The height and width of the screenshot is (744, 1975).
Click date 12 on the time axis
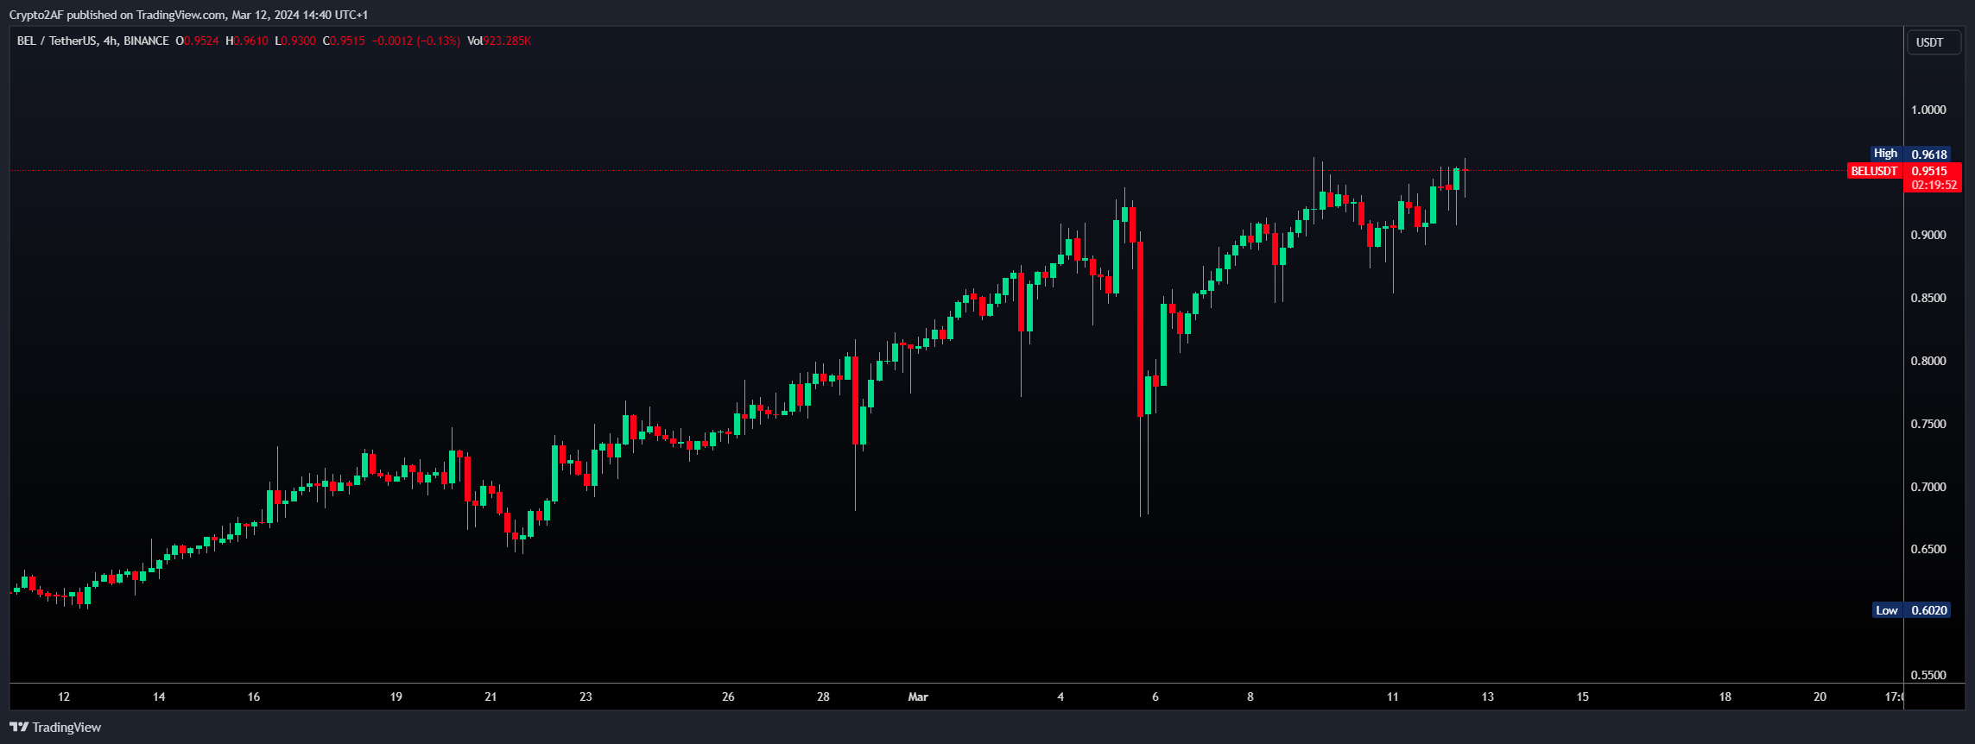(64, 697)
